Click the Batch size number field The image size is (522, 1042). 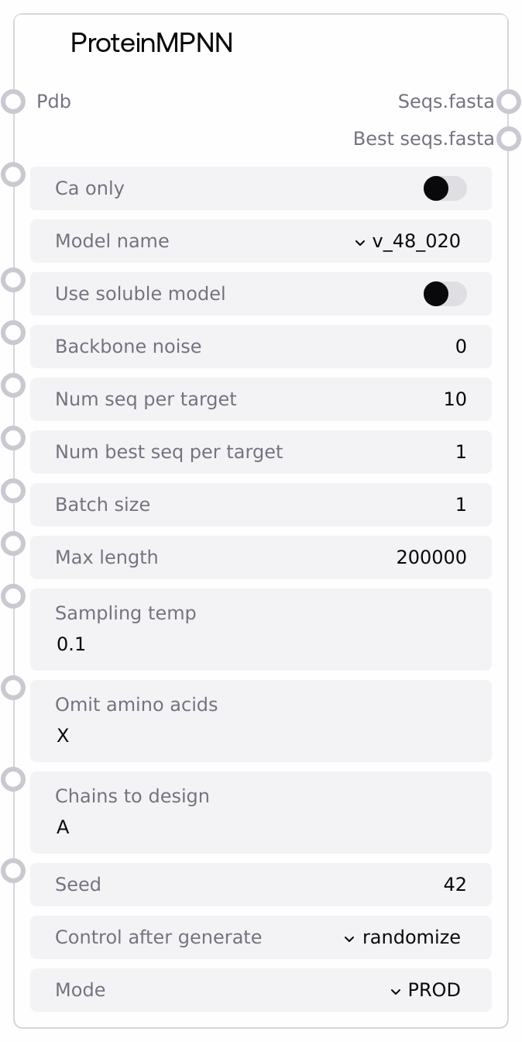[x=460, y=505]
